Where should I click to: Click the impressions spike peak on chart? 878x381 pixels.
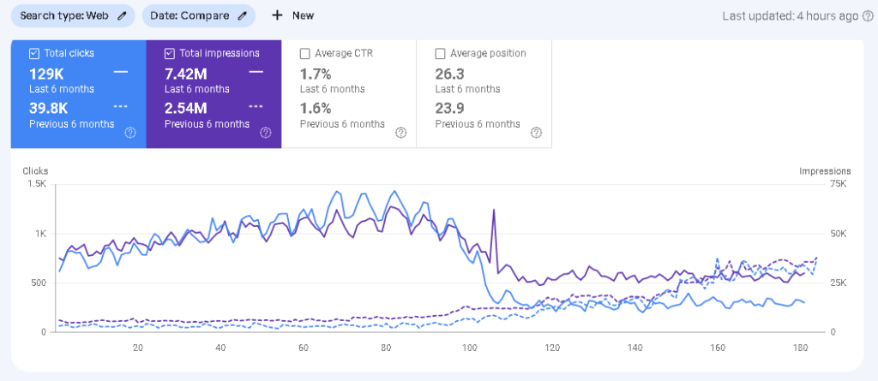click(x=493, y=210)
